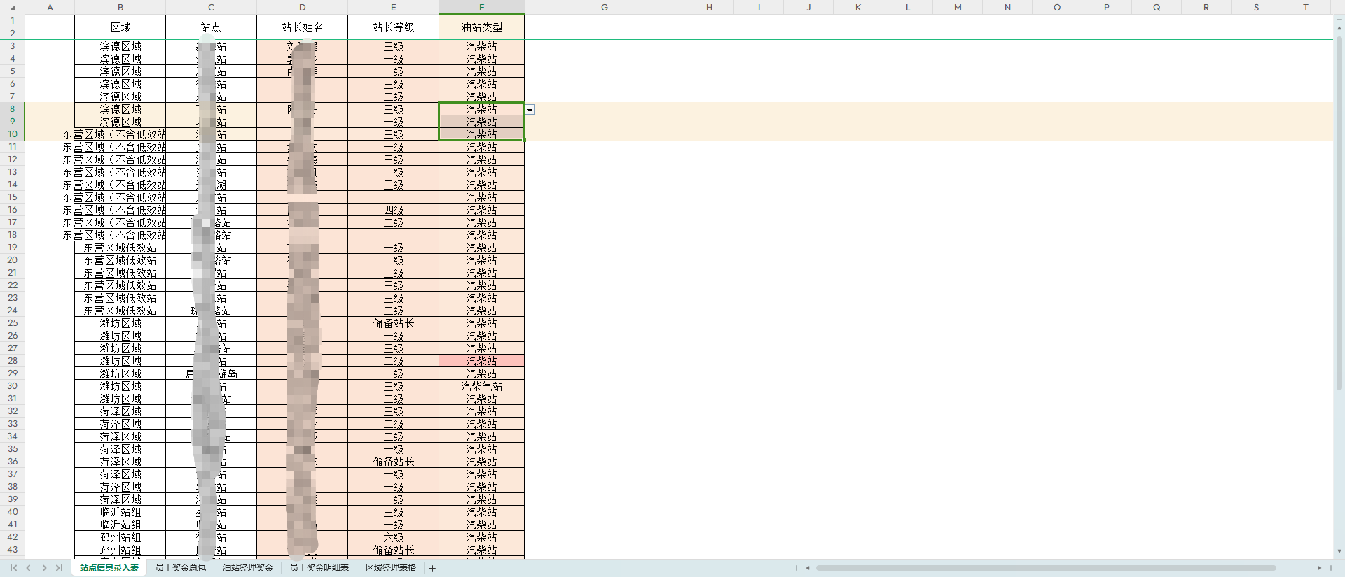Image resolution: width=1345 pixels, height=577 pixels.
Task: Select 滨德区域 cell in row 3
Action: (120, 46)
